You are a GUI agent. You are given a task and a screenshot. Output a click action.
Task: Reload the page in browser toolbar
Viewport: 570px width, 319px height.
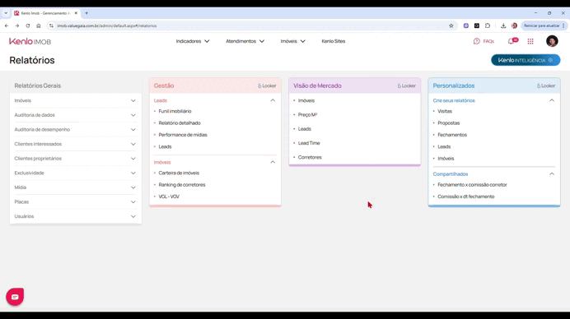point(28,25)
